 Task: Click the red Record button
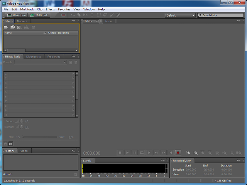(178, 153)
